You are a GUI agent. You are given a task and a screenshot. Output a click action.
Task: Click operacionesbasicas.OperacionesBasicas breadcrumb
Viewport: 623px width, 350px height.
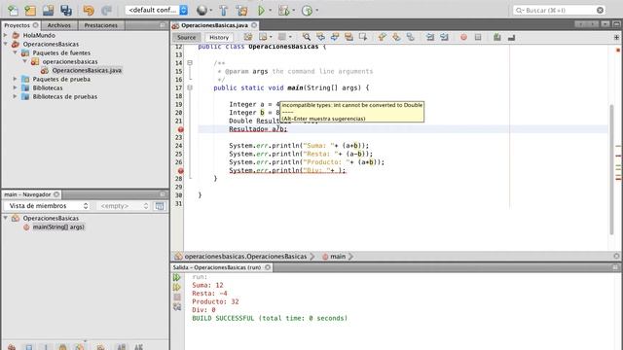click(x=245, y=257)
